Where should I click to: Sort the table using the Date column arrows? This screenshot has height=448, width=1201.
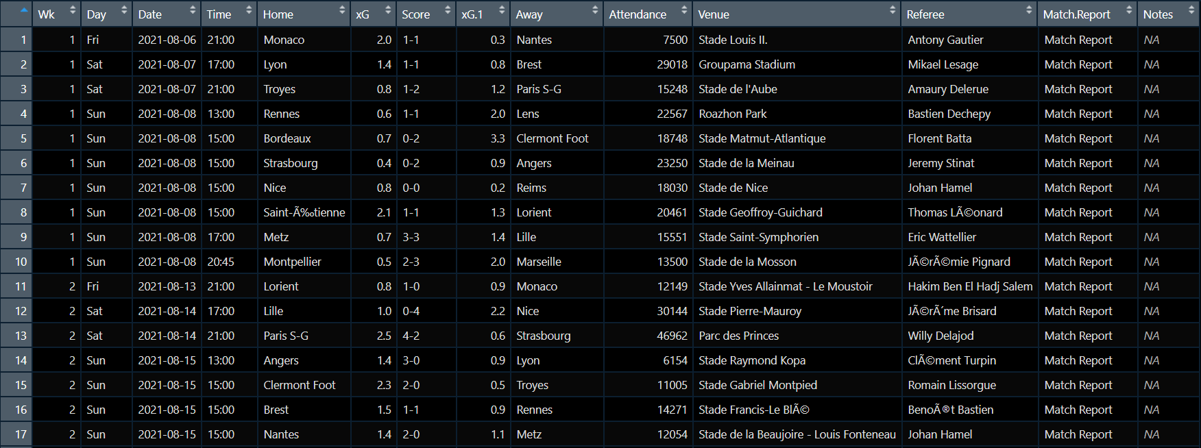point(193,11)
